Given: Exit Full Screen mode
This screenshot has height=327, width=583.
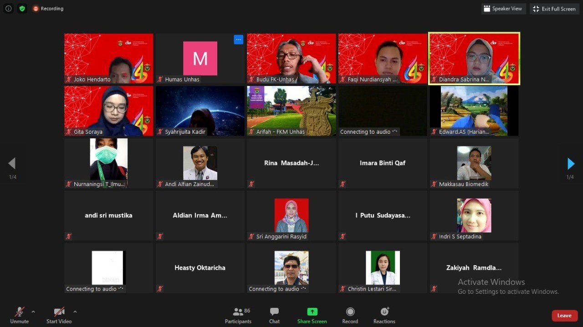Looking at the screenshot, I should pyautogui.click(x=554, y=9).
